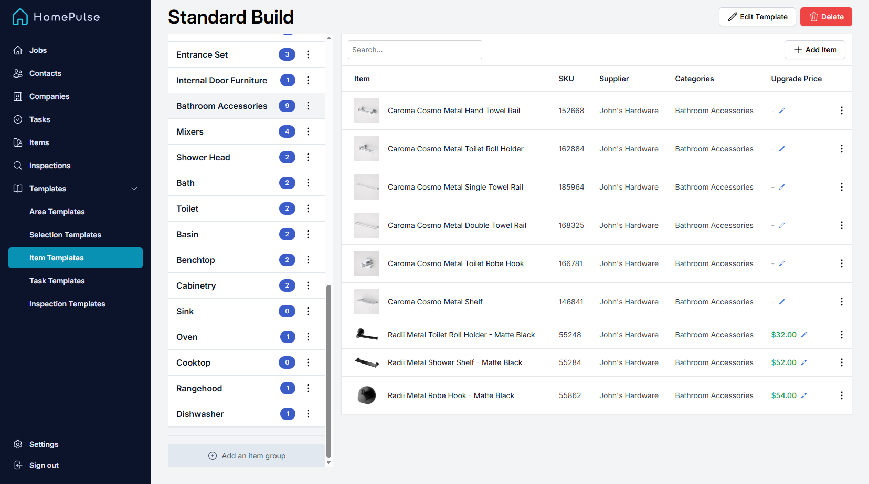Viewport: 869px width, 484px height.
Task: Open three-dot menu for Caroma Cosmo Metal Shelf
Action: click(841, 302)
